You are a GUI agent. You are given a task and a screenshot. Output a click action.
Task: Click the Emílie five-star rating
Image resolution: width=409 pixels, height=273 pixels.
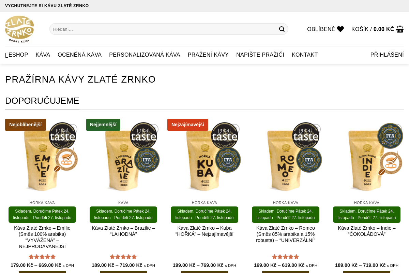pyautogui.click(x=42, y=257)
